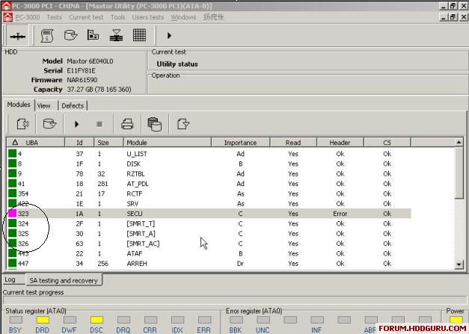Sort by Header column header
Image resolution: width=469 pixels, height=334 pixels.
tap(340, 143)
